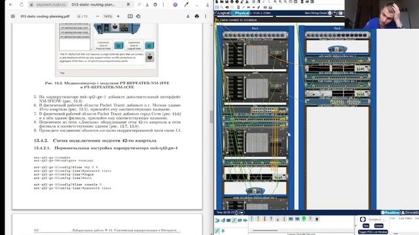Switch to Realtime mode
The width and height of the screenshot is (419, 235).
click(x=390, y=212)
